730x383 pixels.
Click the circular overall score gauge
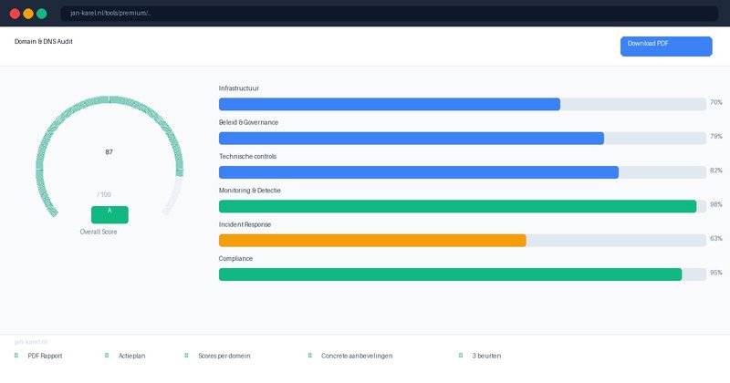point(109,157)
